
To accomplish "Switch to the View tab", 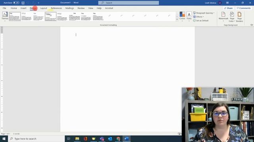I will tap(91, 8).
